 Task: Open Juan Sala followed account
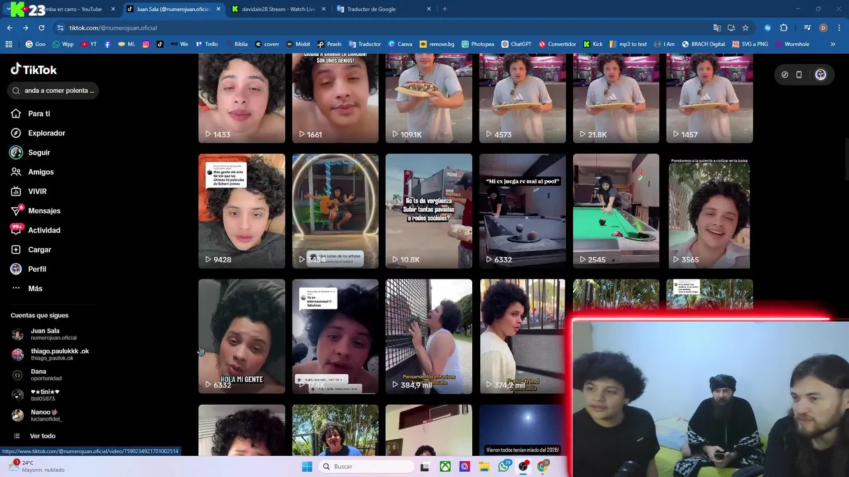pos(44,334)
